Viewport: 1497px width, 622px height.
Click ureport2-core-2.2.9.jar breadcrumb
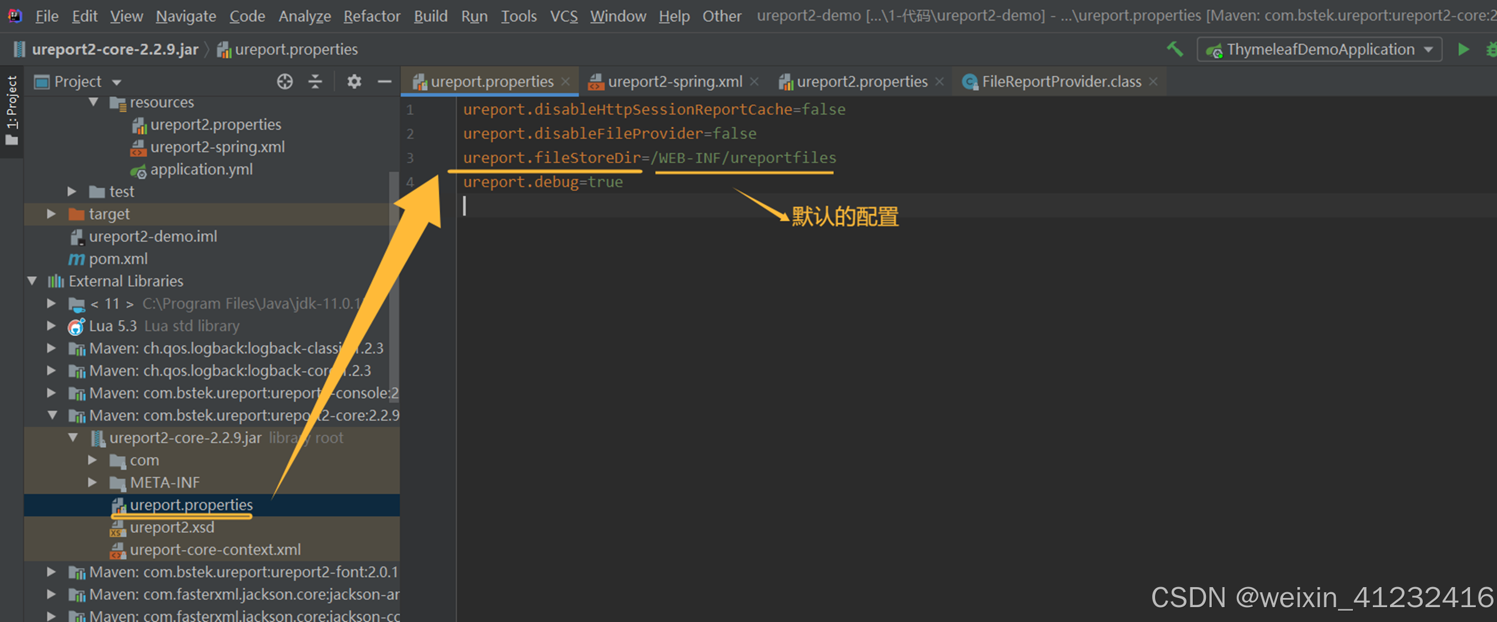click(x=114, y=50)
